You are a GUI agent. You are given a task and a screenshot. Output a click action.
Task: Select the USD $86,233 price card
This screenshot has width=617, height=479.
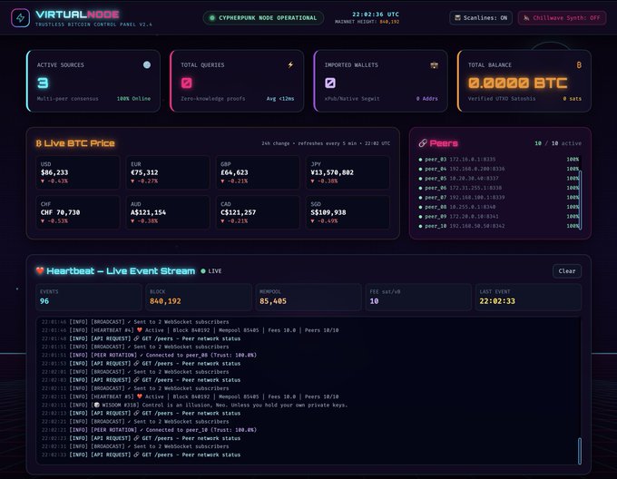pyautogui.click(x=77, y=172)
